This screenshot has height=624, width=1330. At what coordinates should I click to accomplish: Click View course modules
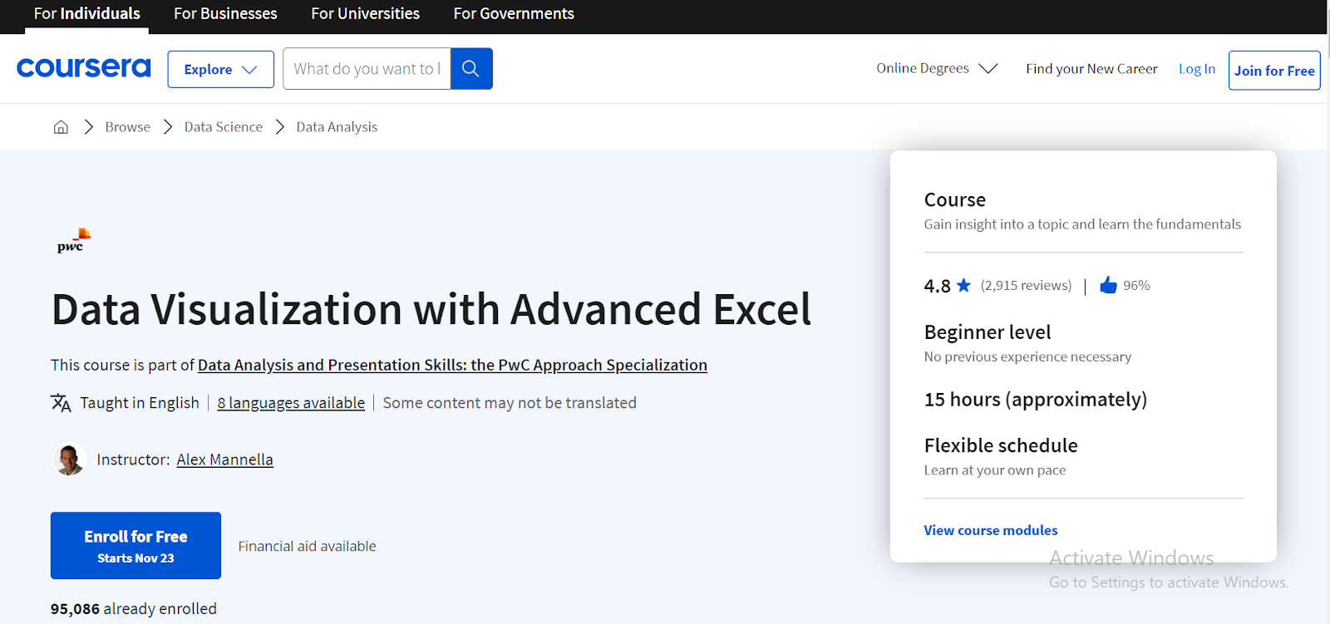(x=991, y=530)
